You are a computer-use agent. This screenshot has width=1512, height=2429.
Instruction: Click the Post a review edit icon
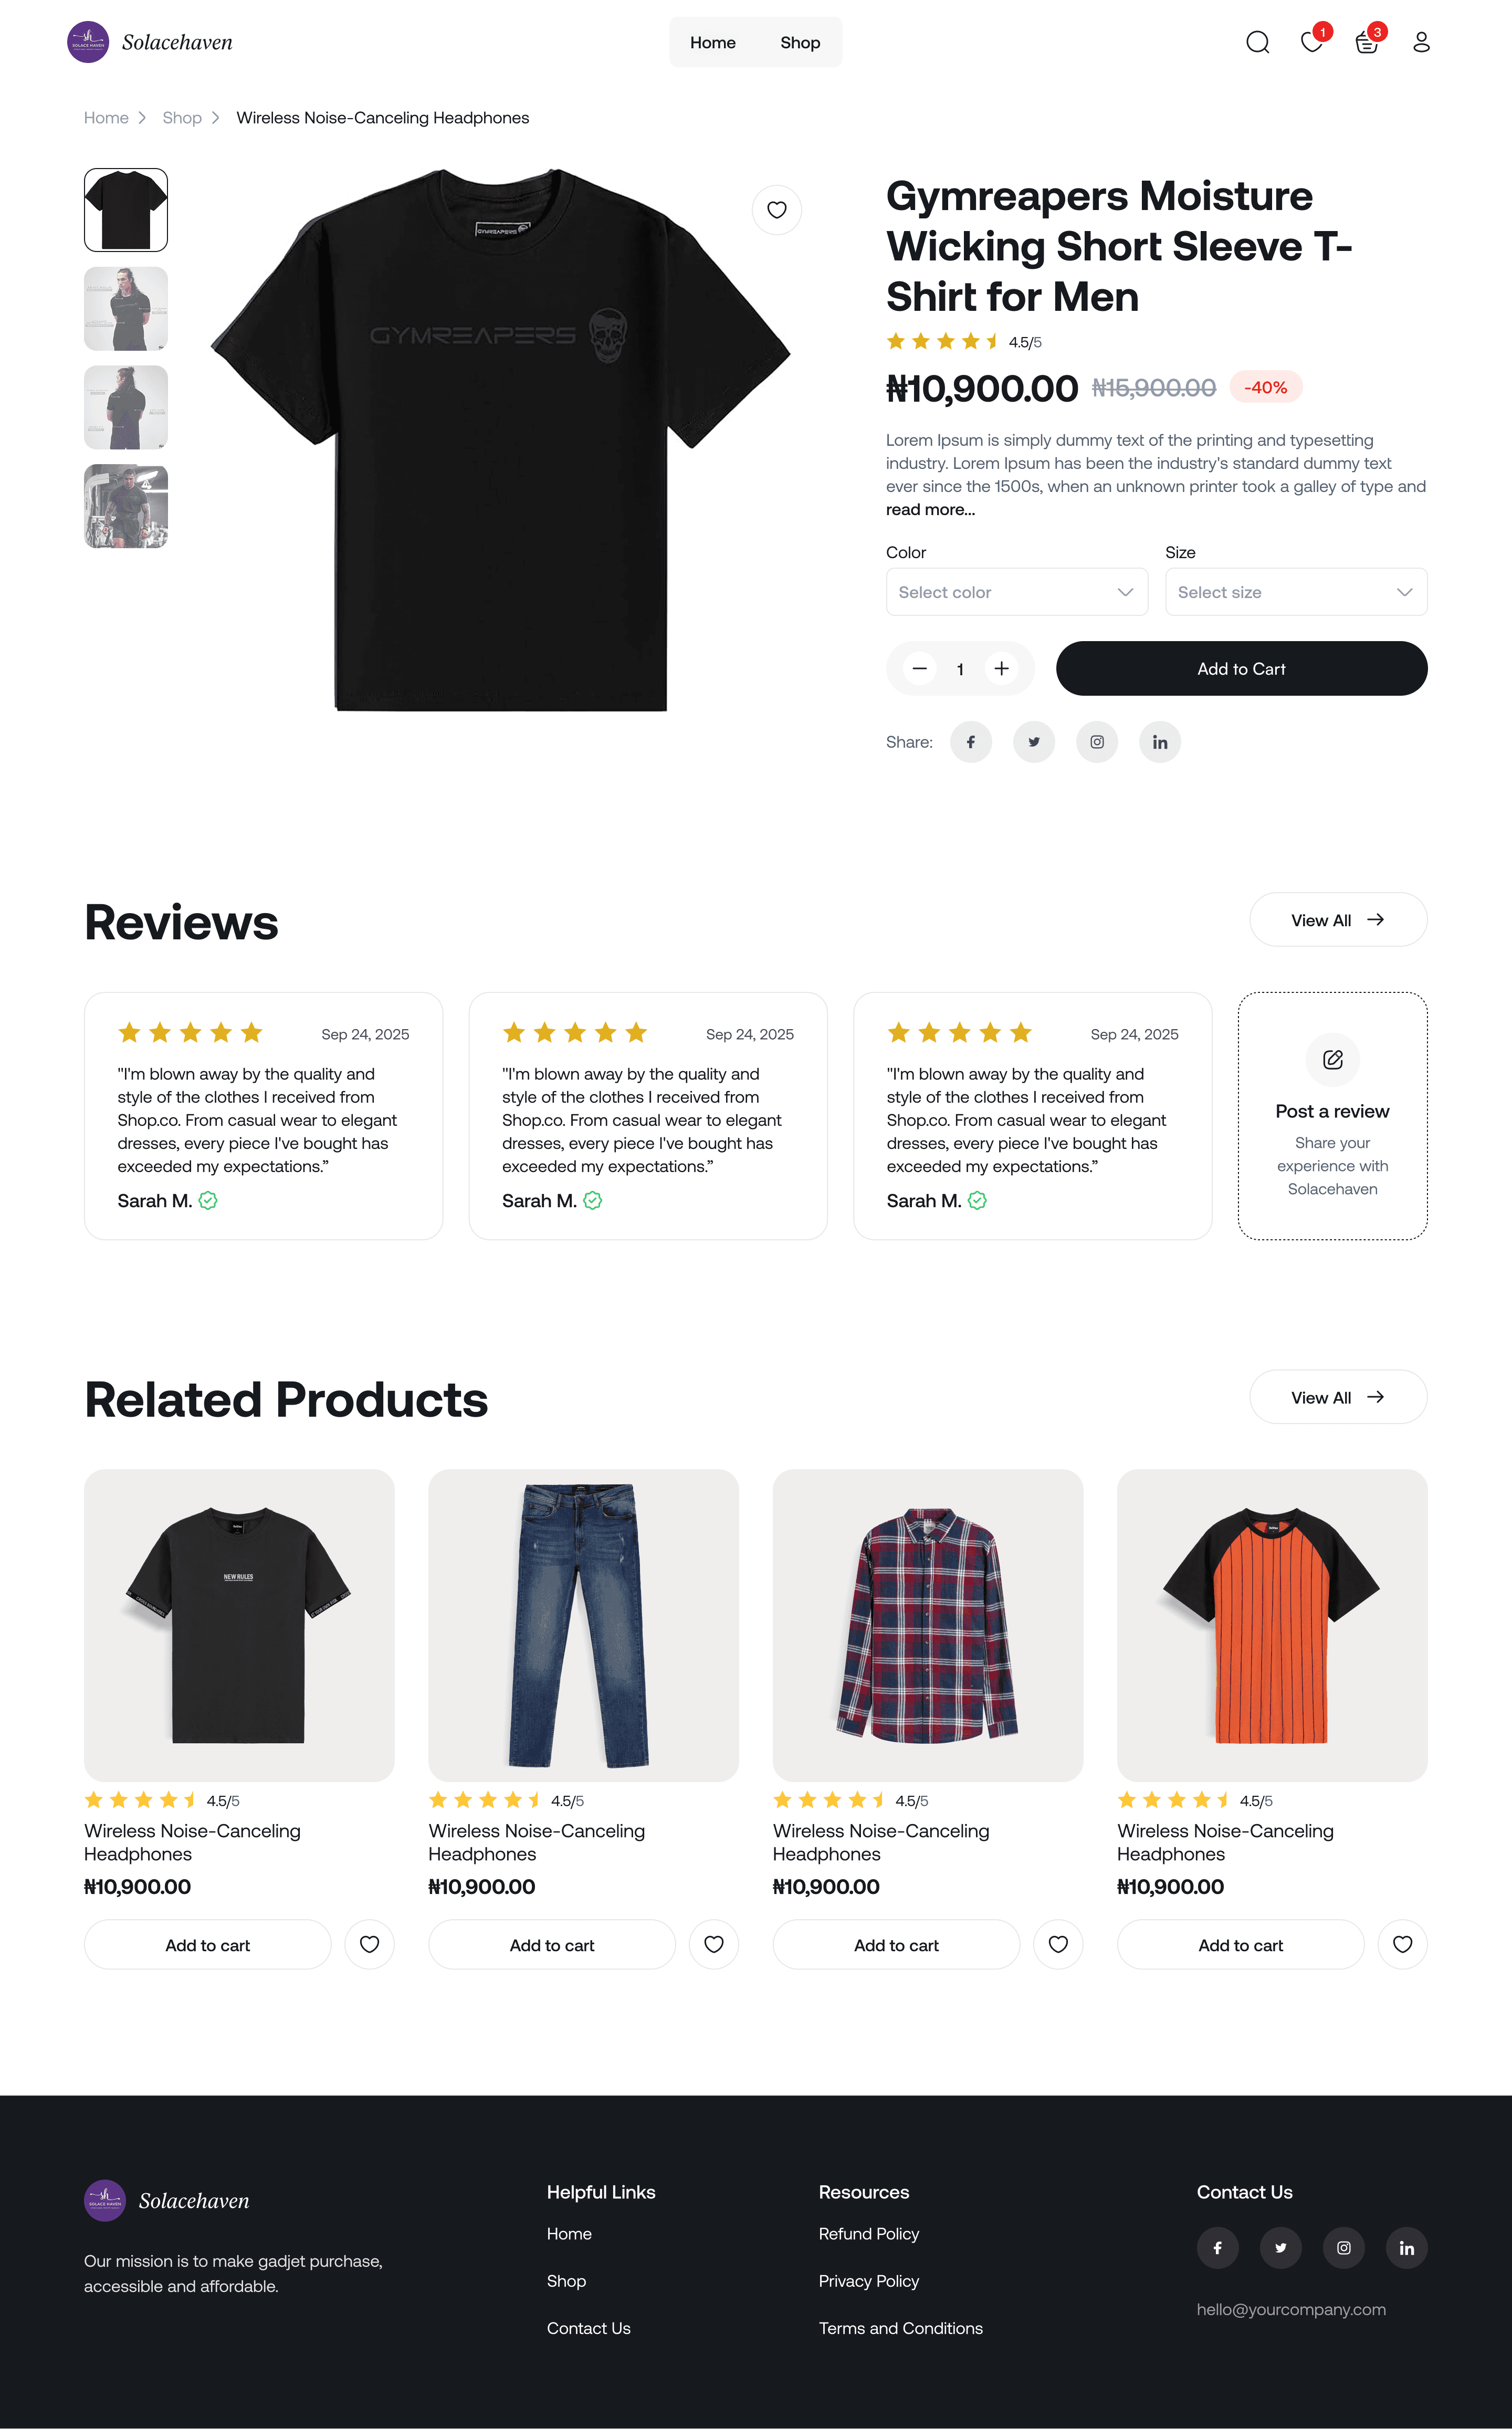click(x=1332, y=1060)
